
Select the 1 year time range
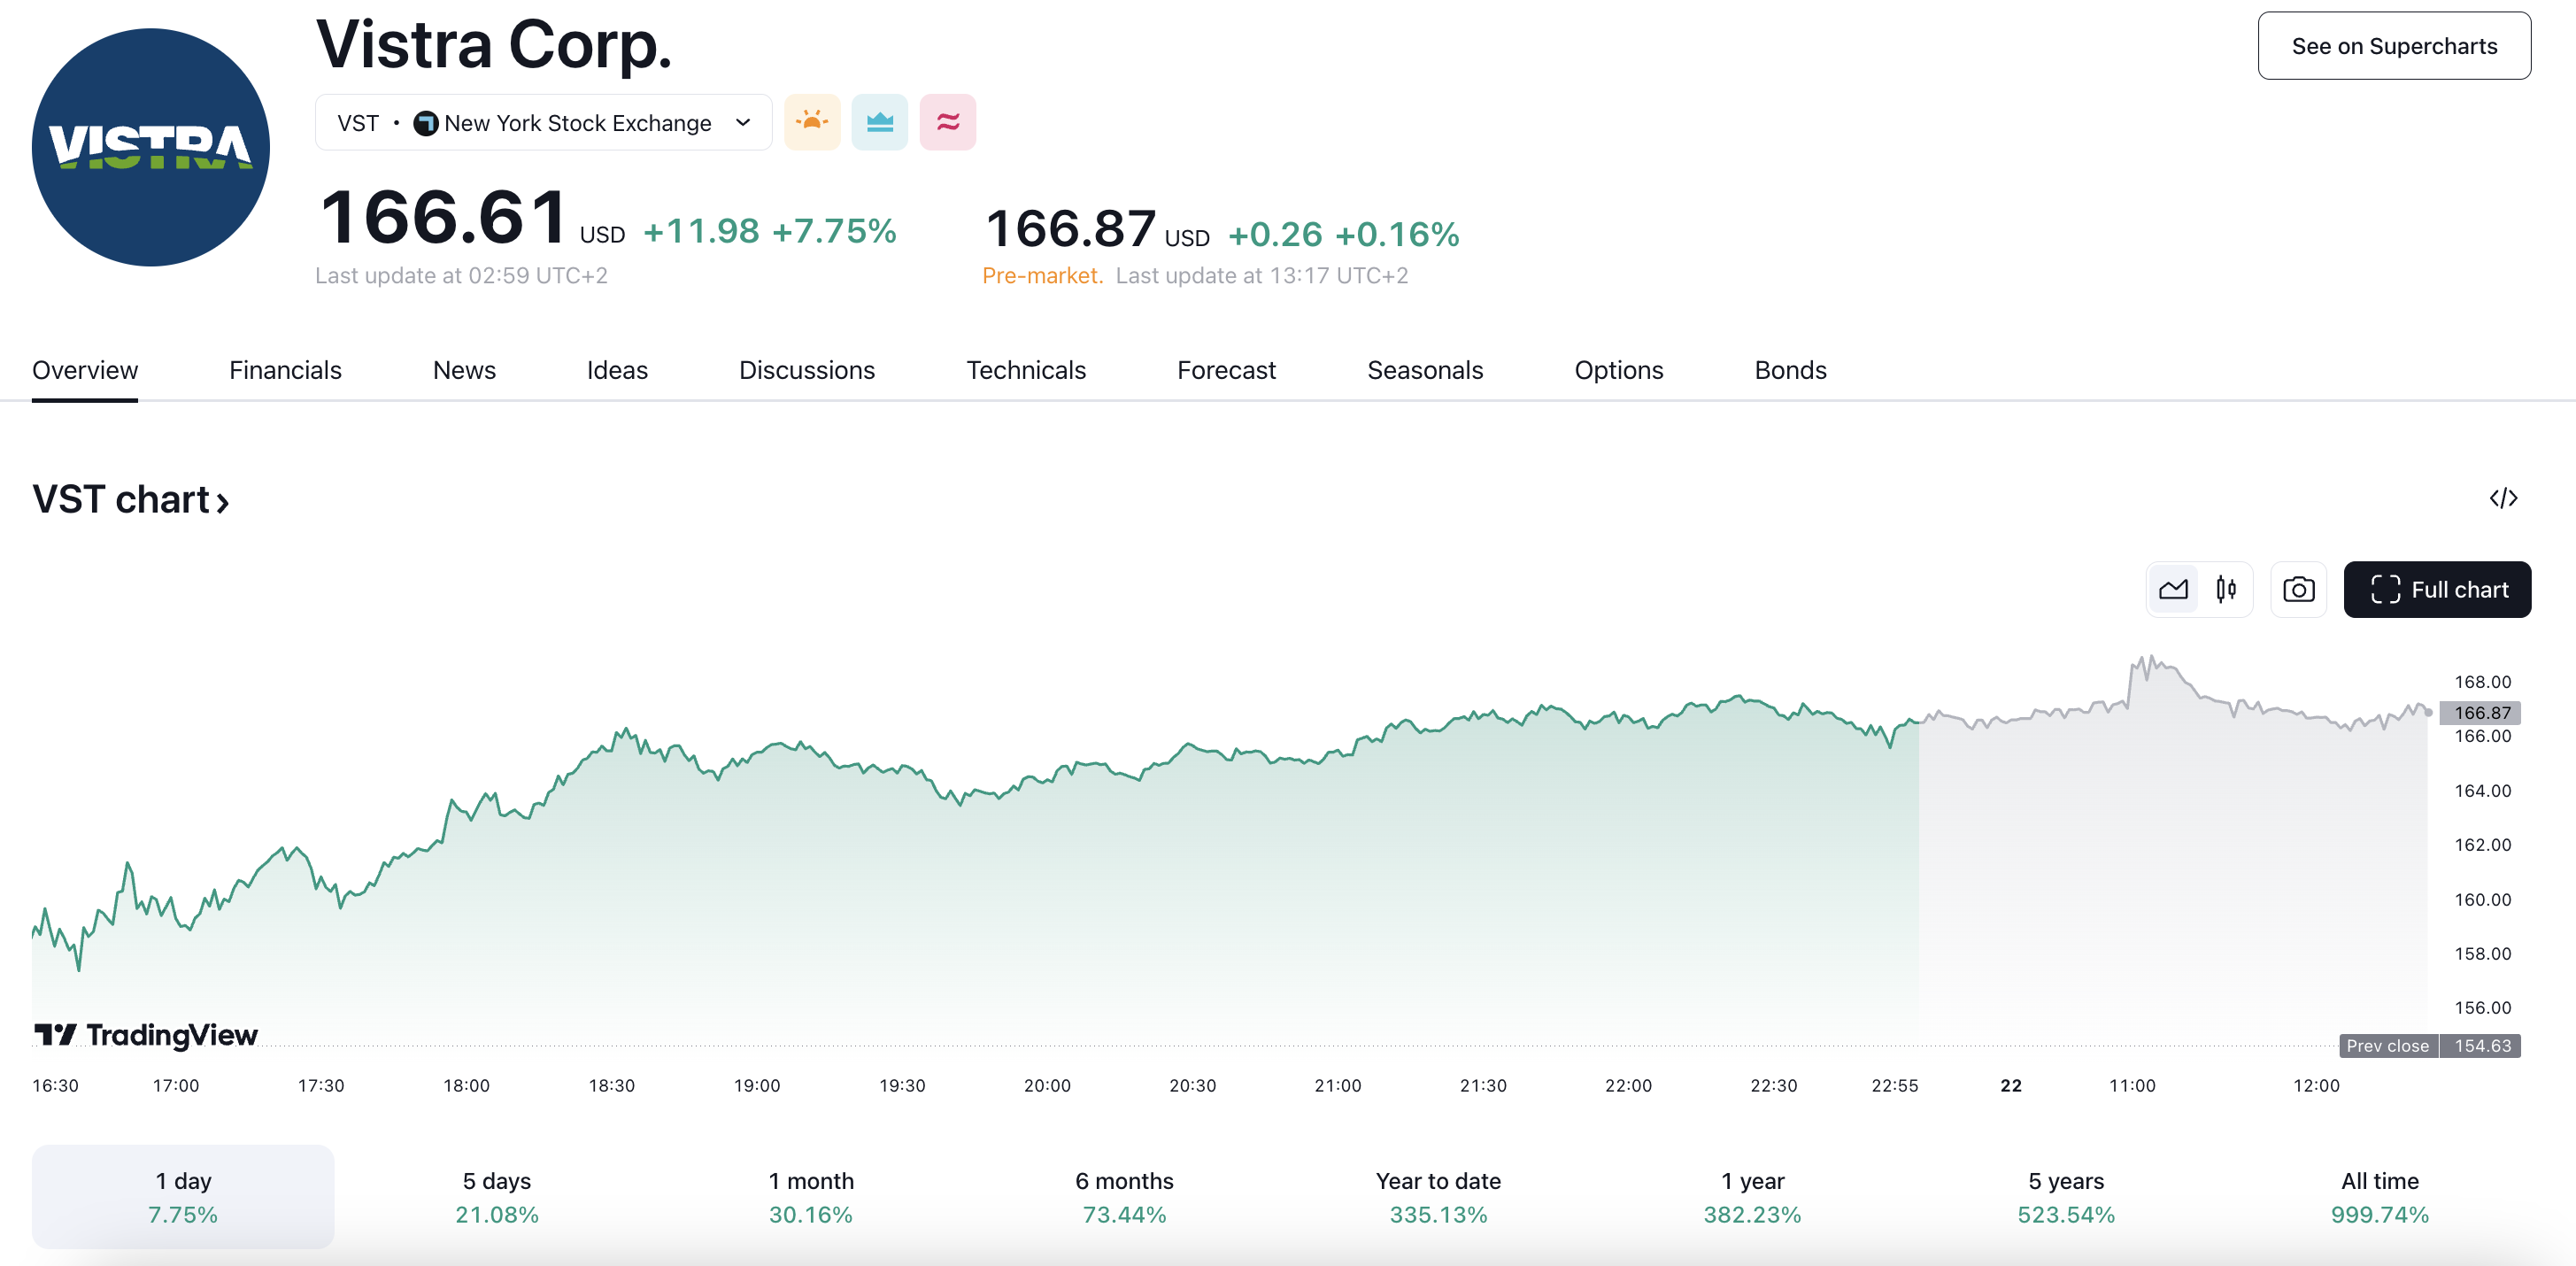coord(1751,1196)
